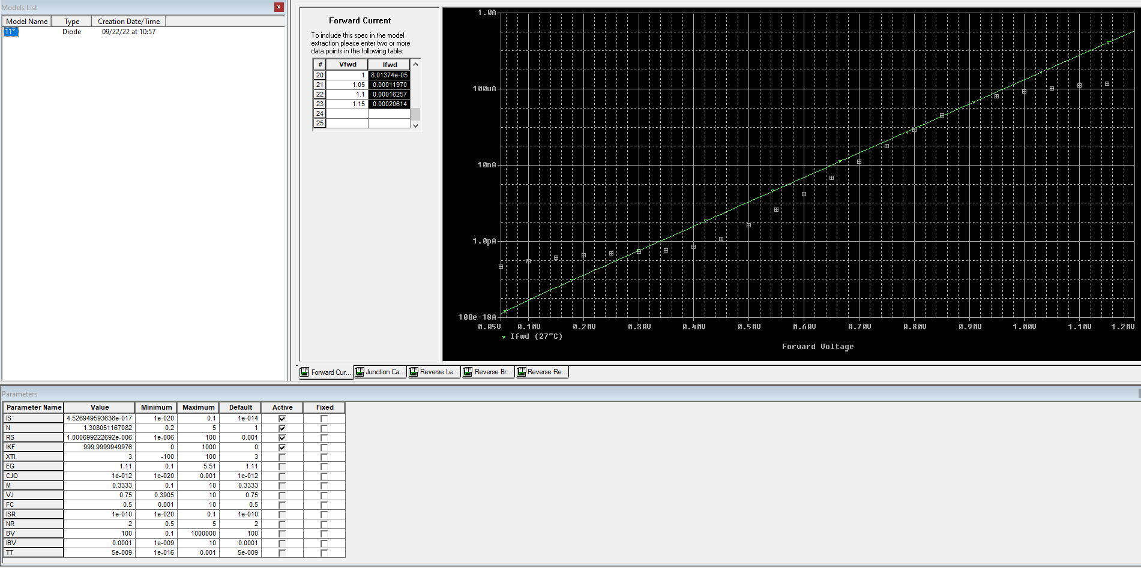Click the Minimum column header
The image size is (1141, 568).
(x=156, y=407)
